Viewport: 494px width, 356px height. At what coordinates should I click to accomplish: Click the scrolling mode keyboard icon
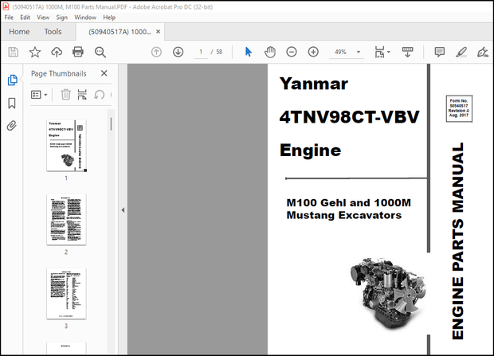pyautogui.click(x=407, y=52)
